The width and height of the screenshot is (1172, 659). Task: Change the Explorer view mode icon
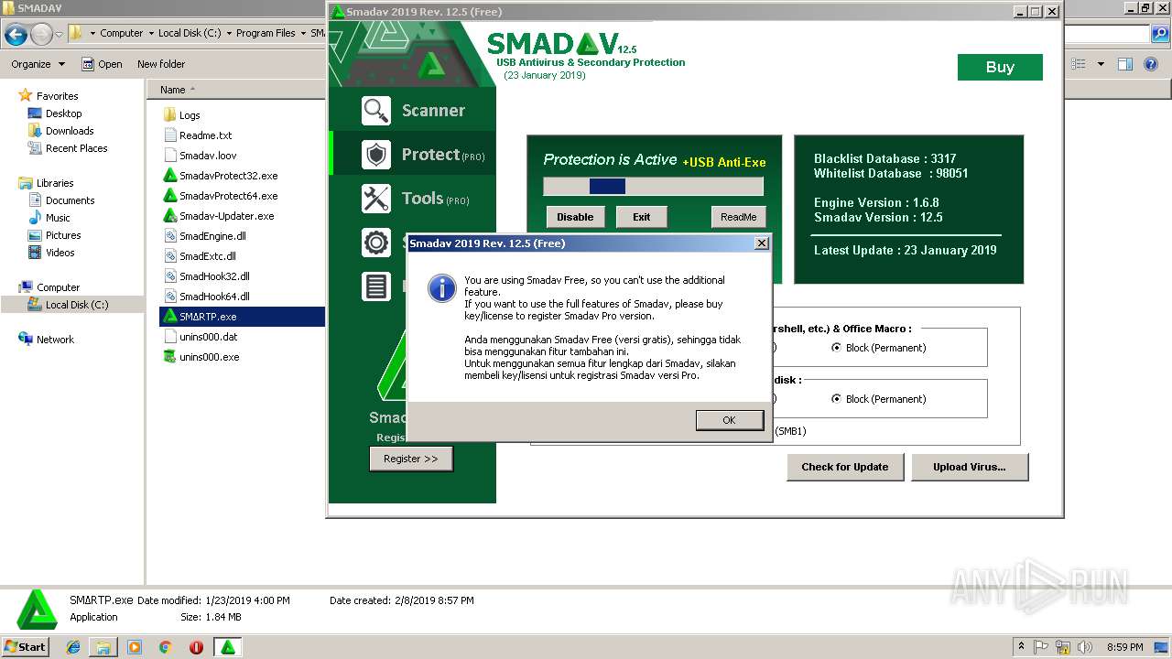(x=1079, y=64)
